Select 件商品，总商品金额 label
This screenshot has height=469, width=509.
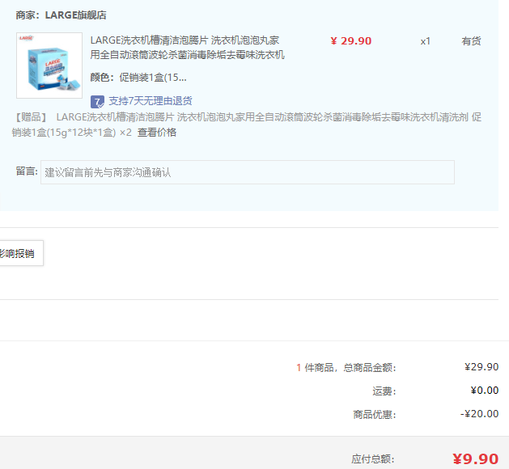[x=350, y=368]
